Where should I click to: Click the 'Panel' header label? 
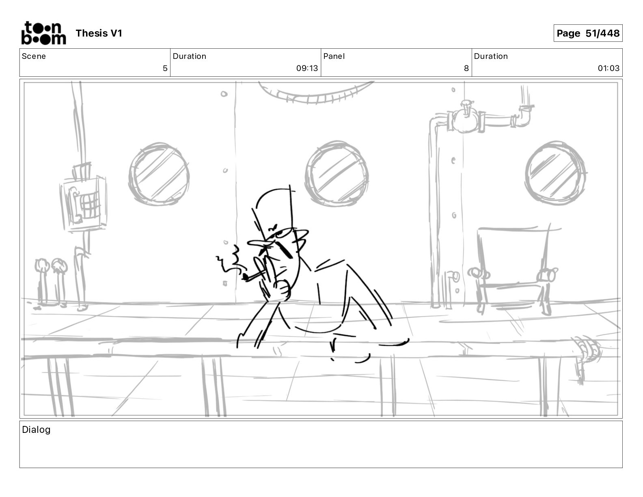334,56
